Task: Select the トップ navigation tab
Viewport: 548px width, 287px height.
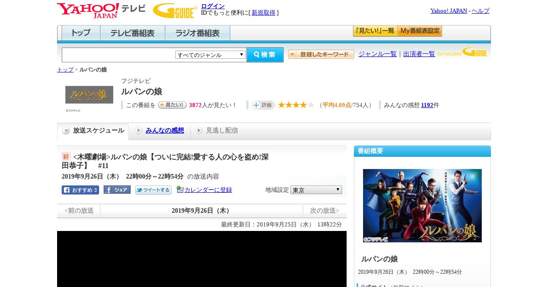Action: click(x=81, y=33)
